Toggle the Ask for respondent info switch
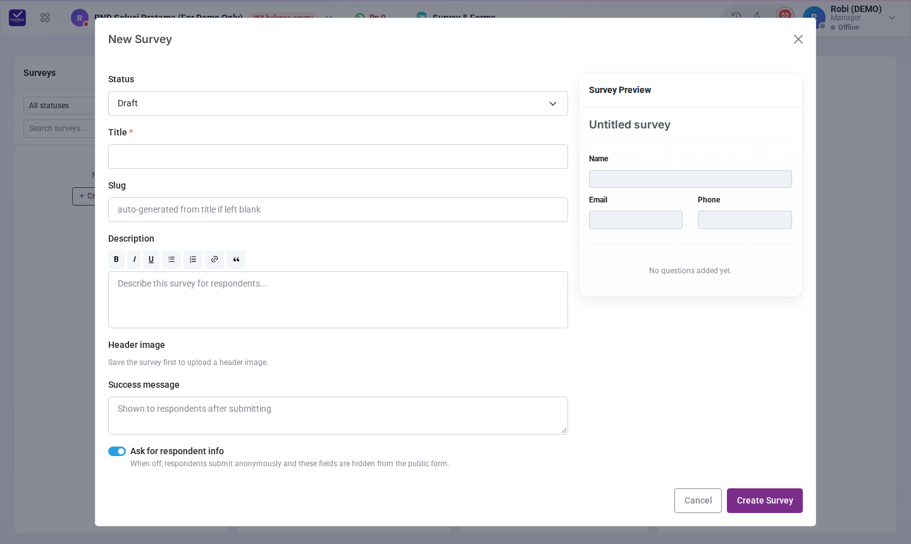This screenshot has height=544, width=911. pyautogui.click(x=117, y=451)
